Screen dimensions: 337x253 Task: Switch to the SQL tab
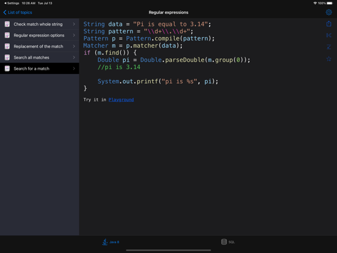[x=228, y=242]
